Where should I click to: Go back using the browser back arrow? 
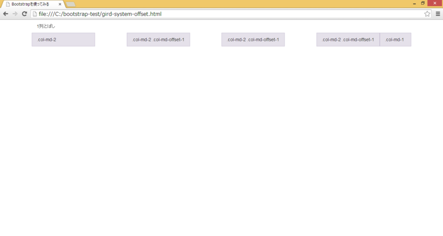(x=6, y=14)
